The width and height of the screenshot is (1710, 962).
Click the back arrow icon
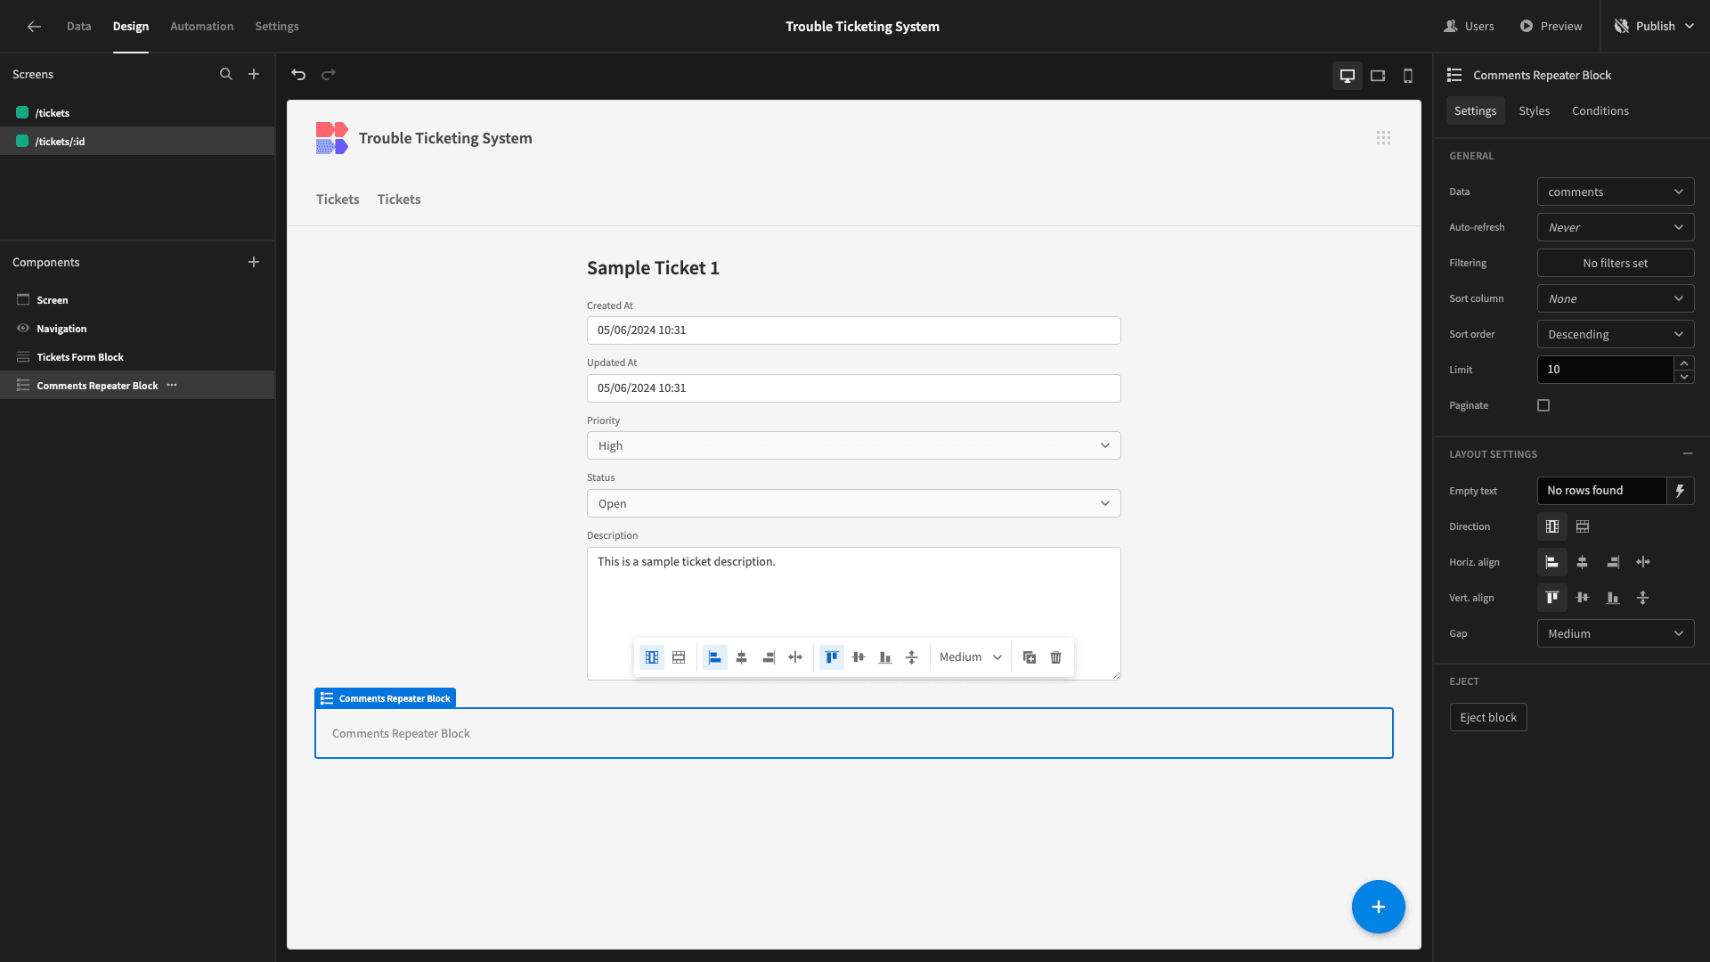click(34, 27)
